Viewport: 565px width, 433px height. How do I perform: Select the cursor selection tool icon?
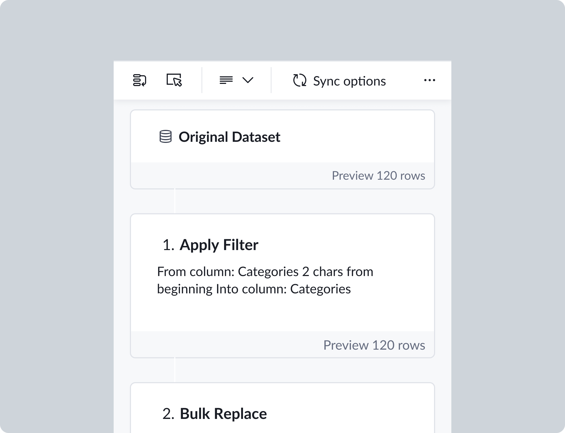tap(174, 80)
